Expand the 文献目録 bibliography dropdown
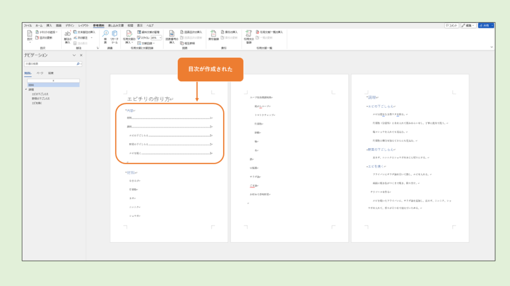This screenshot has height=286, width=510. coord(154,43)
